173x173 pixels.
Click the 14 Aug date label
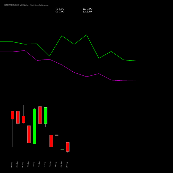(39, 165)
